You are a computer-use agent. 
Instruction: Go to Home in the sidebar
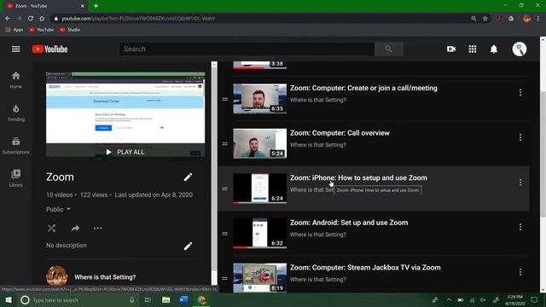[x=15, y=80]
